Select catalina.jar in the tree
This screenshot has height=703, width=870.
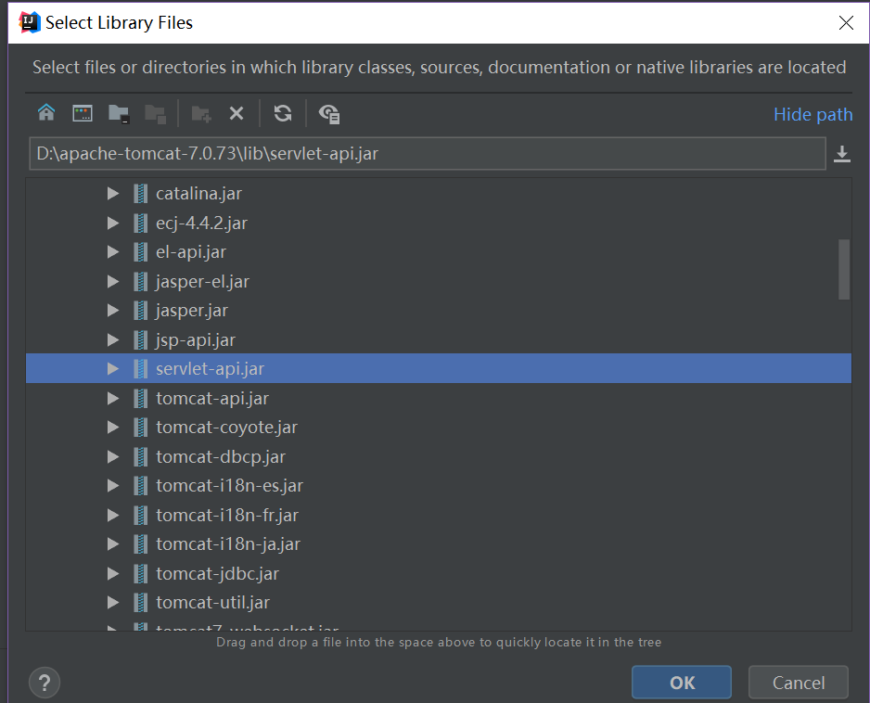(198, 194)
